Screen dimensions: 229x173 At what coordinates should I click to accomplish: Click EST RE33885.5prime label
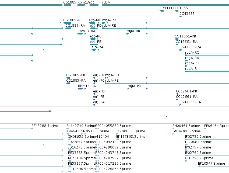pos(82,153)
